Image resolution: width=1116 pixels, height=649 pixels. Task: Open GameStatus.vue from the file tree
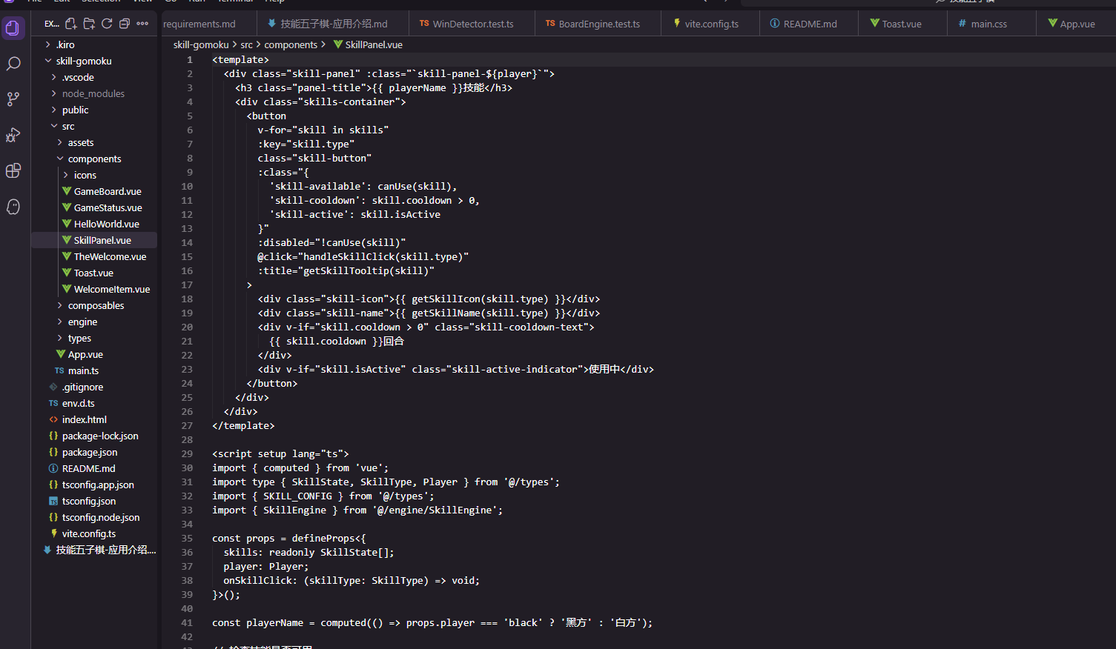108,207
